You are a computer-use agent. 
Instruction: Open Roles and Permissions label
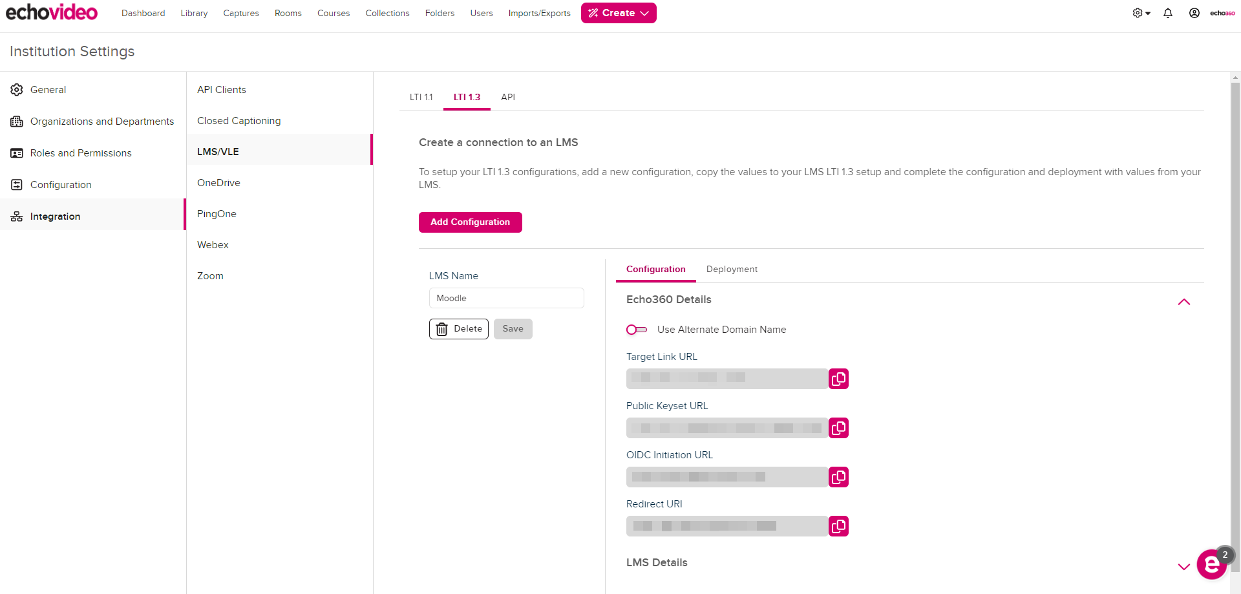tap(81, 153)
